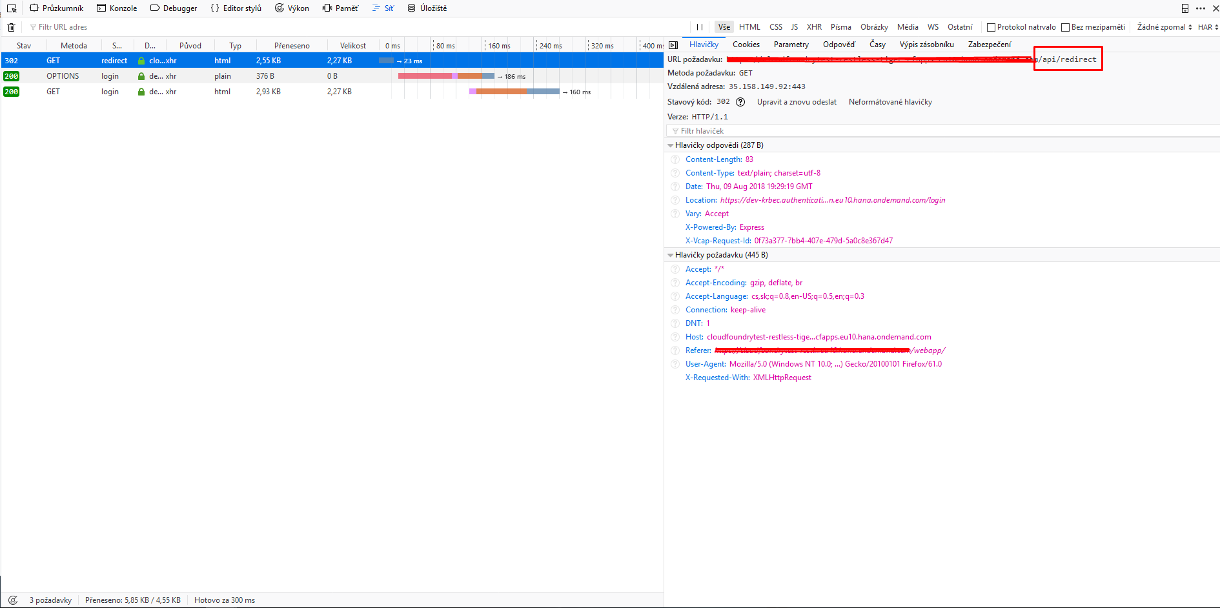
Task: Start performance analysis from bottom-left icon
Action: (12, 600)
